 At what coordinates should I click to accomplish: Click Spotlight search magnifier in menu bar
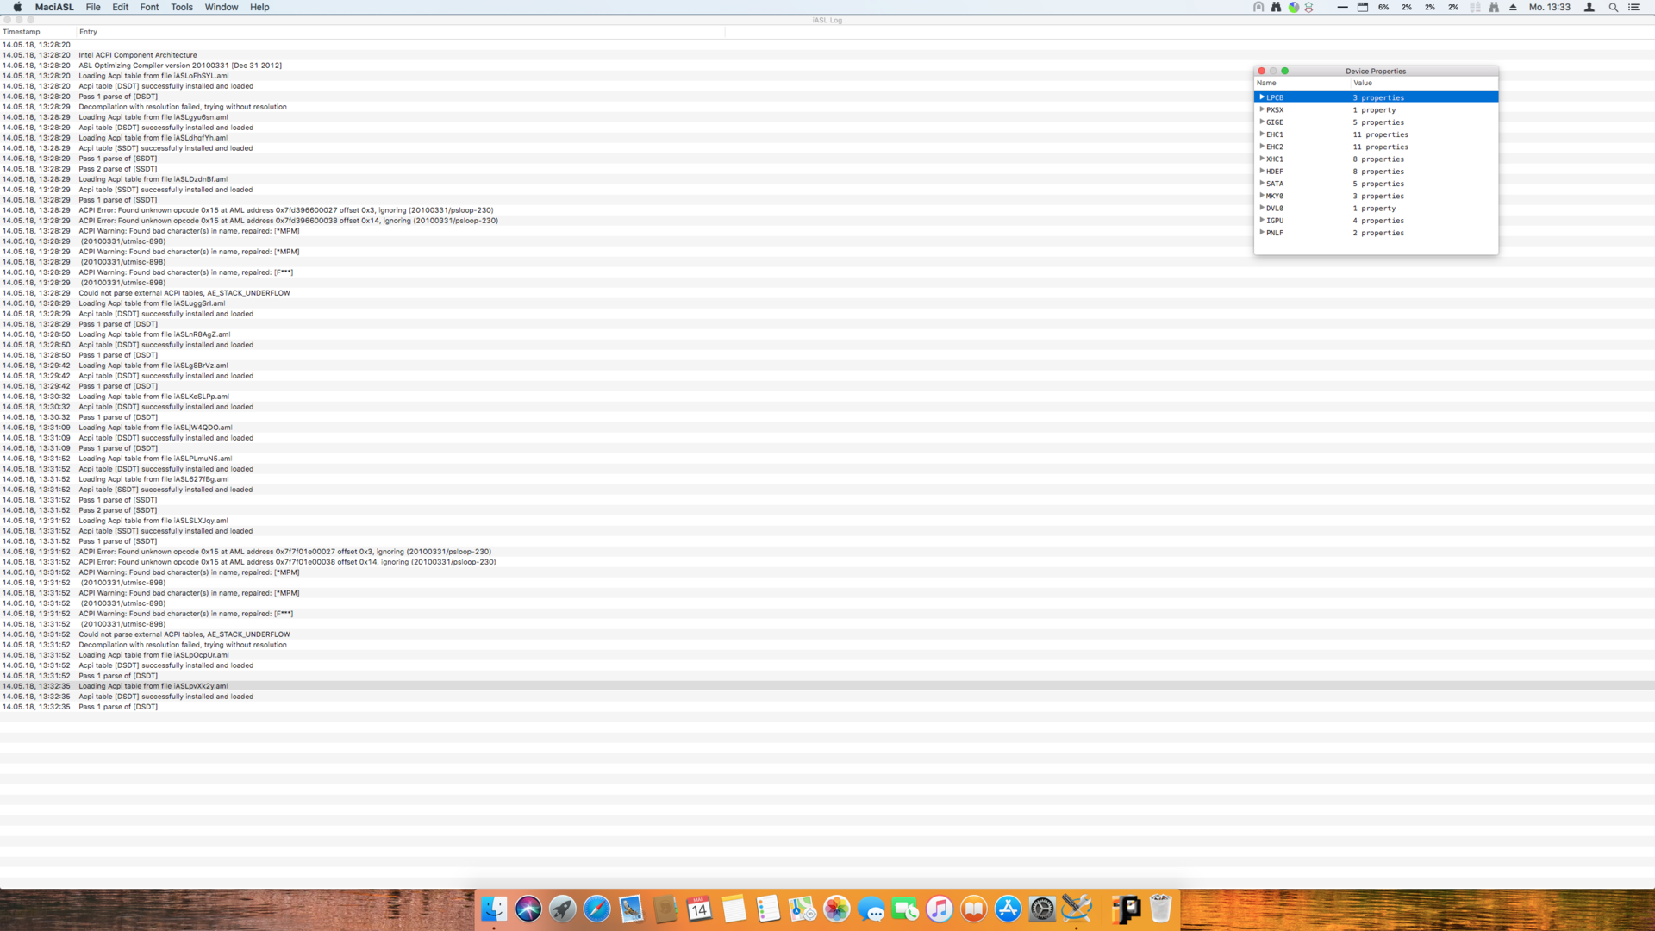click(1613, 7)
